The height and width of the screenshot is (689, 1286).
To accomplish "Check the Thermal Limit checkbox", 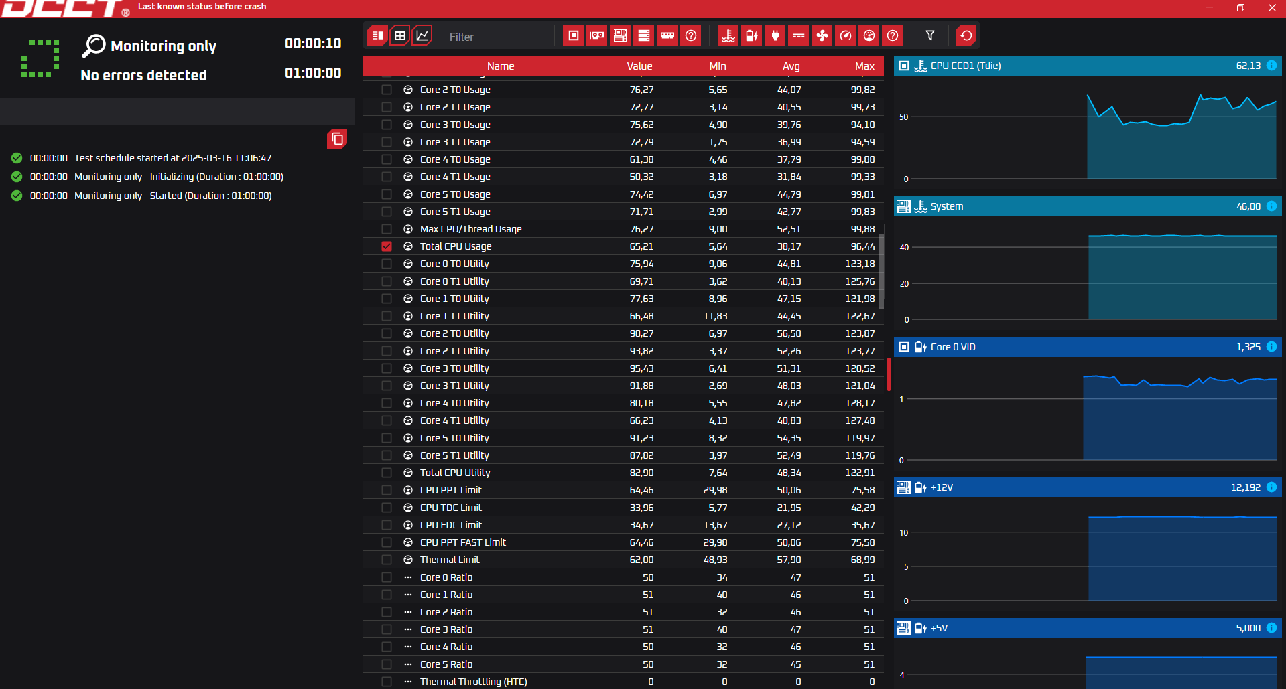I will pyautogui.click(x=387, y=560).
